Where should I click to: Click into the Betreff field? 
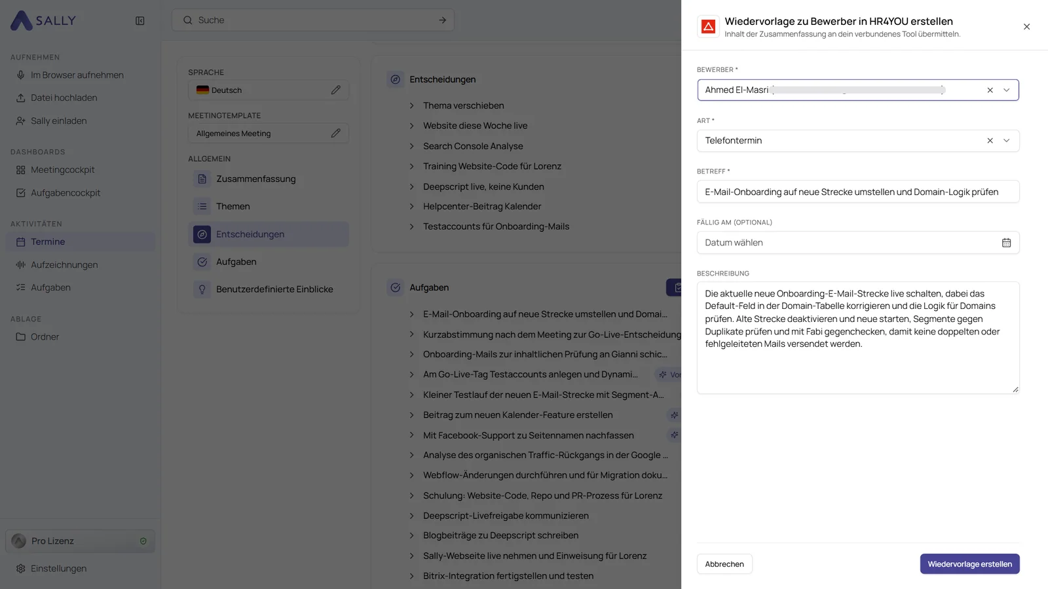click(x=858, y=192)
